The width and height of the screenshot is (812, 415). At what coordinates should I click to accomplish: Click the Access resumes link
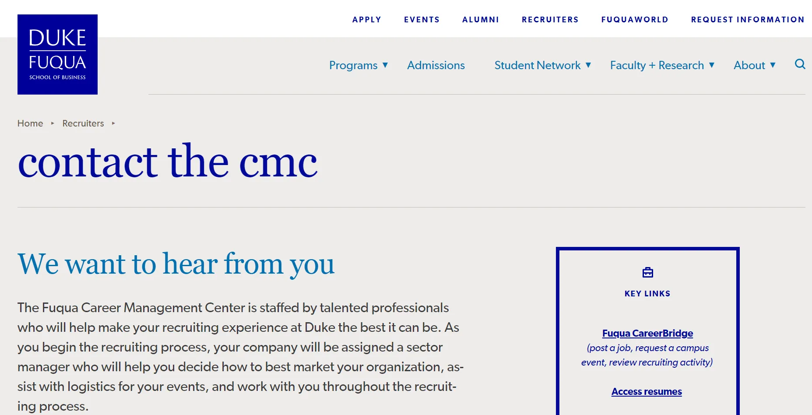647,391
